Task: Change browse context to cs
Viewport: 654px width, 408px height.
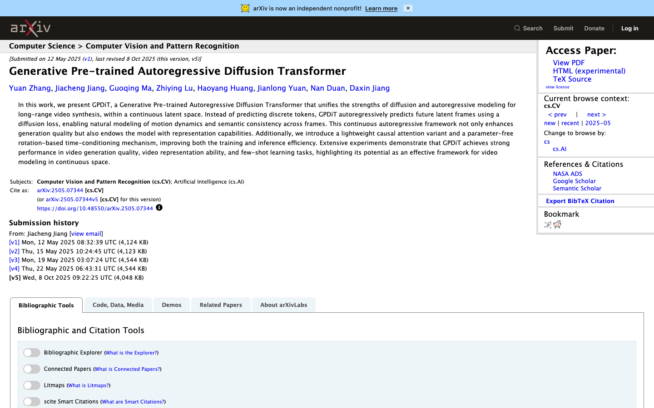Action: click(547, 141)
